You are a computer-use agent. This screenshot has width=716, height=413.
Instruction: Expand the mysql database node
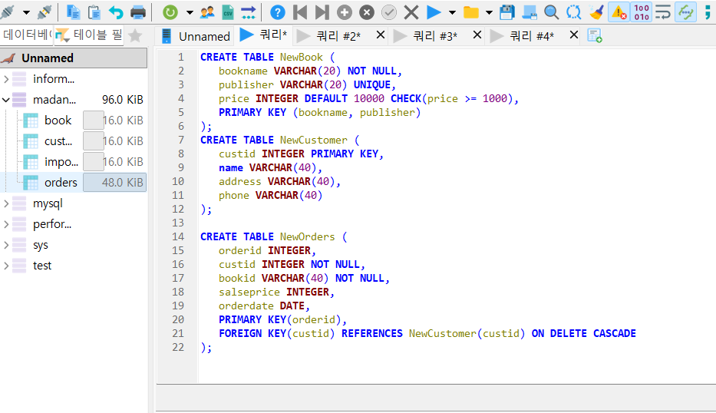6,203
